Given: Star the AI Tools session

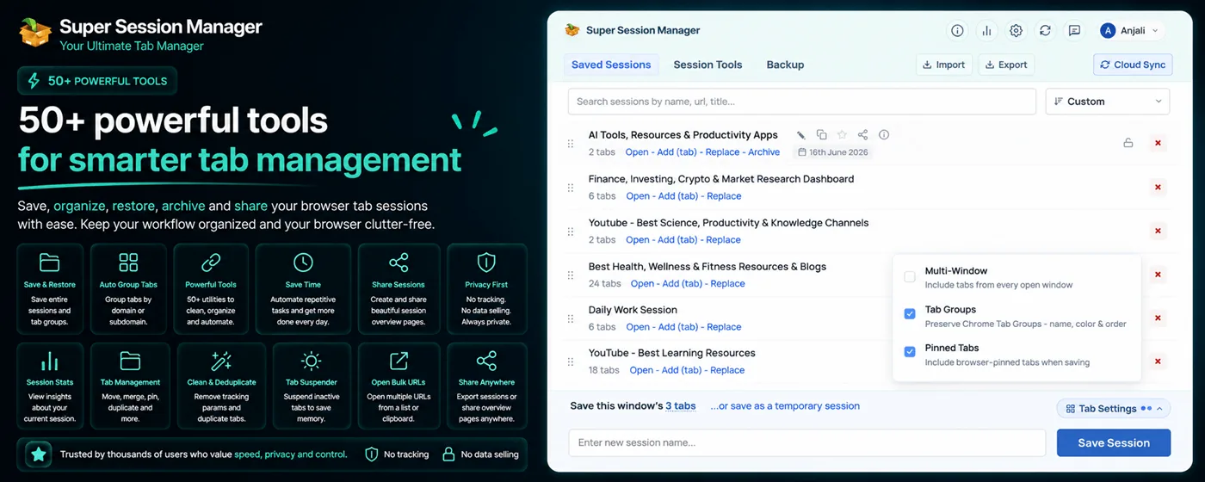Looking at the screenshot, I should tap(842, 135).
